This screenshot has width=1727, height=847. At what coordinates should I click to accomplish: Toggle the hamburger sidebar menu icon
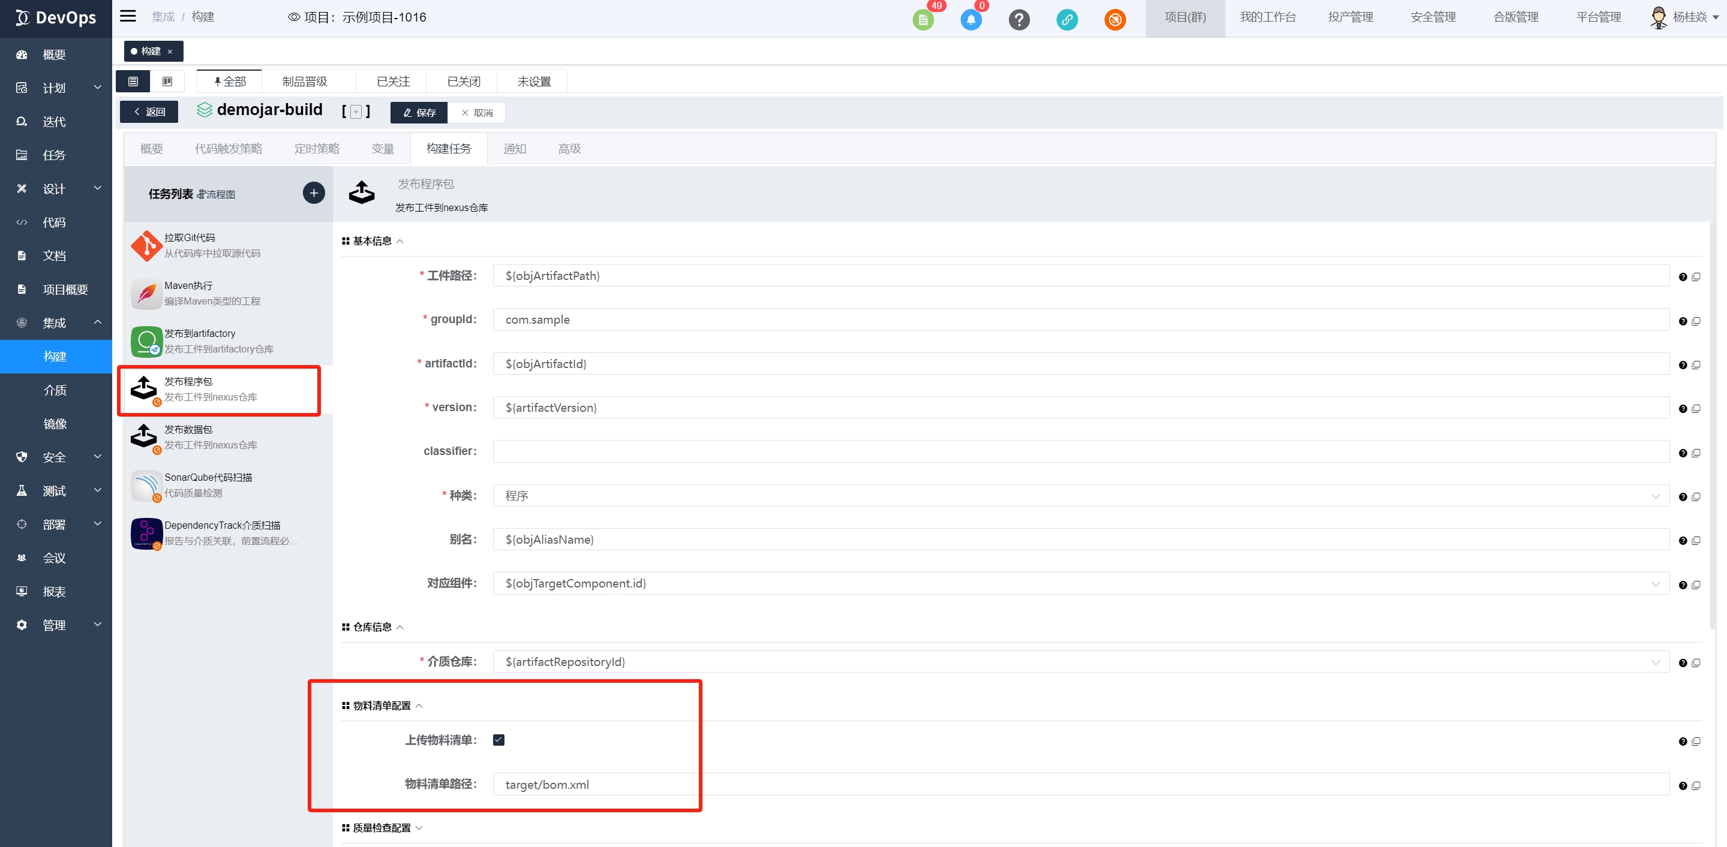tap(128, 16)
